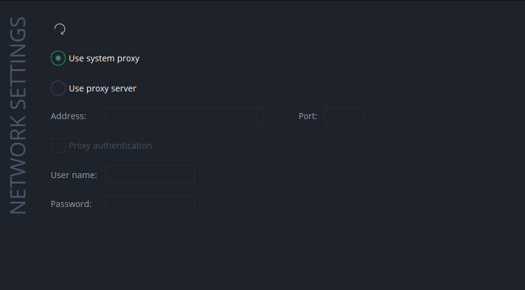This screenshot has width=525, height=290.
Task: Focus the Password entry field
Action: click(150, 204)
